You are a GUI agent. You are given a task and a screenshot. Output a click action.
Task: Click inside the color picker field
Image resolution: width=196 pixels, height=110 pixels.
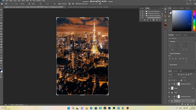(x=182, y=21)
